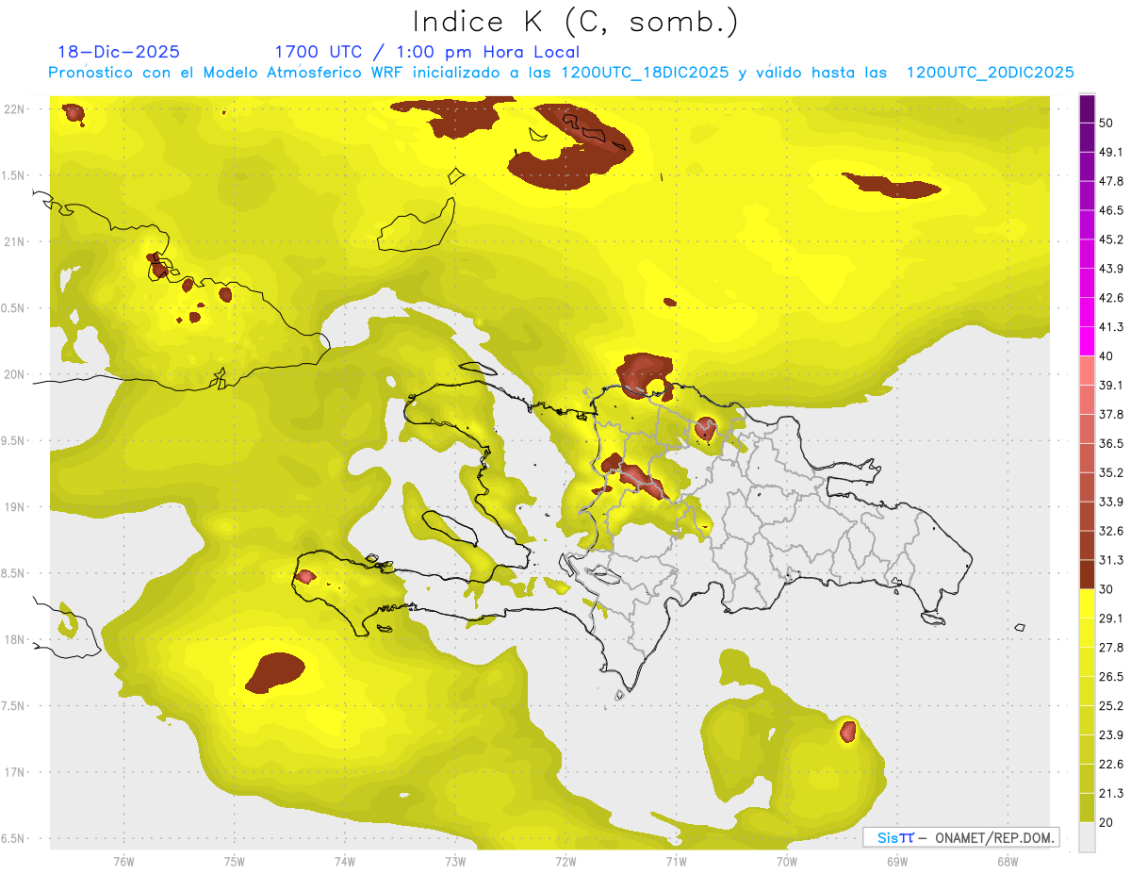Click the '21N' latitude label
The height and width of the screenshot is (874, 1131).
(16, 241)
